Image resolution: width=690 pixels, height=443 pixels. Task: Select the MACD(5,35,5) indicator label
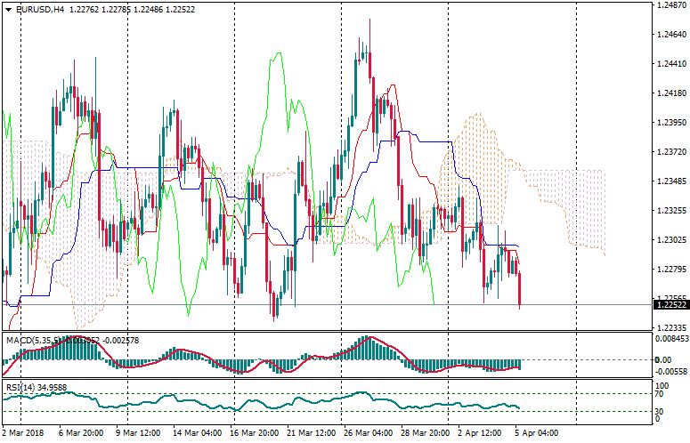[x=34, y=340]
